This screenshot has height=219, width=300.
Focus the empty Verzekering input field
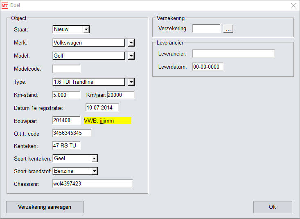click(x=206, y=29)
